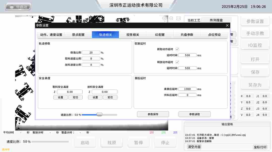Toggle the 释放动作延时 checkbox
Image resolution: width=272 pixels, height=152 pixels.
(177, 62)
